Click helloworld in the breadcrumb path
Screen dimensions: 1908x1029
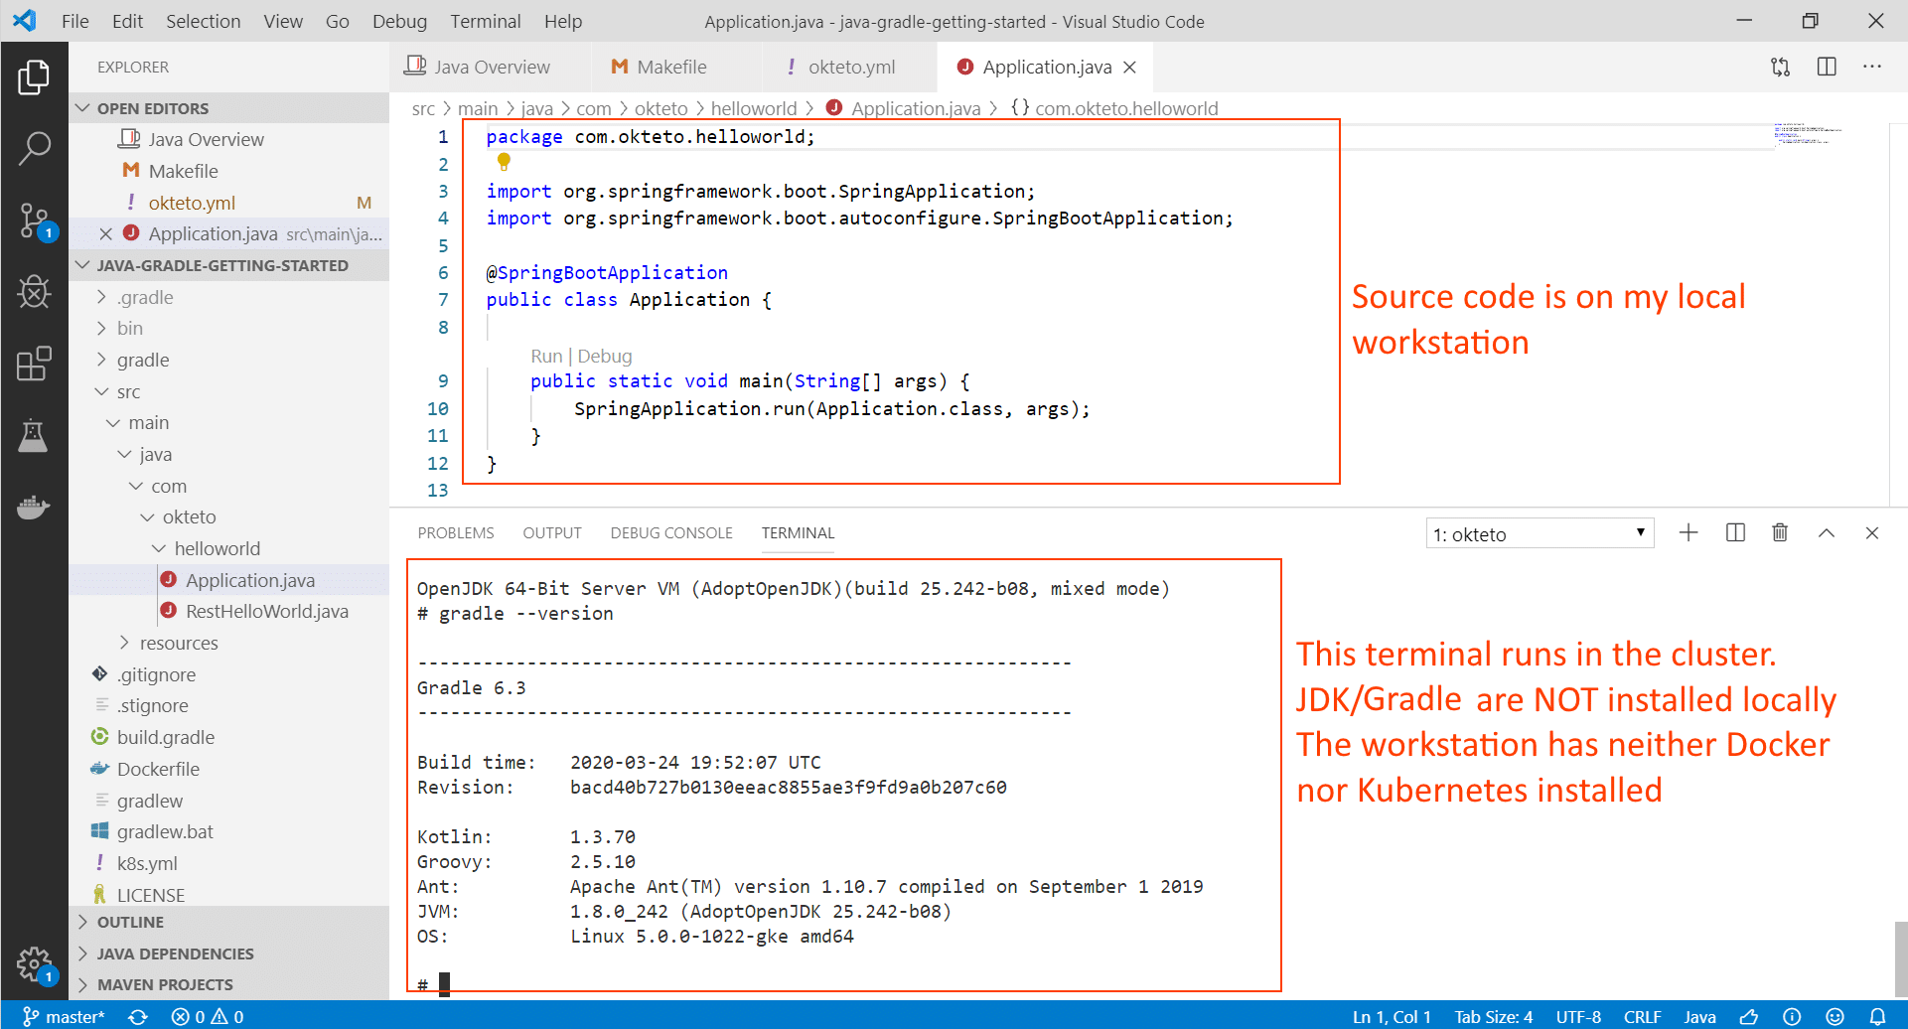pos(754,108)
